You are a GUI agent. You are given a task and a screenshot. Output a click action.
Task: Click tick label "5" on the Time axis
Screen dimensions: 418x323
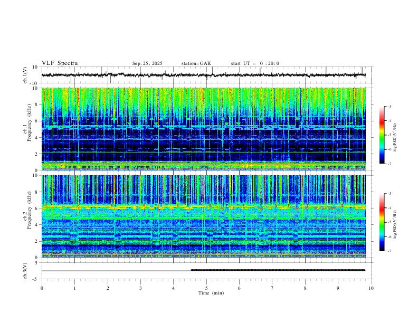[206, 288]
